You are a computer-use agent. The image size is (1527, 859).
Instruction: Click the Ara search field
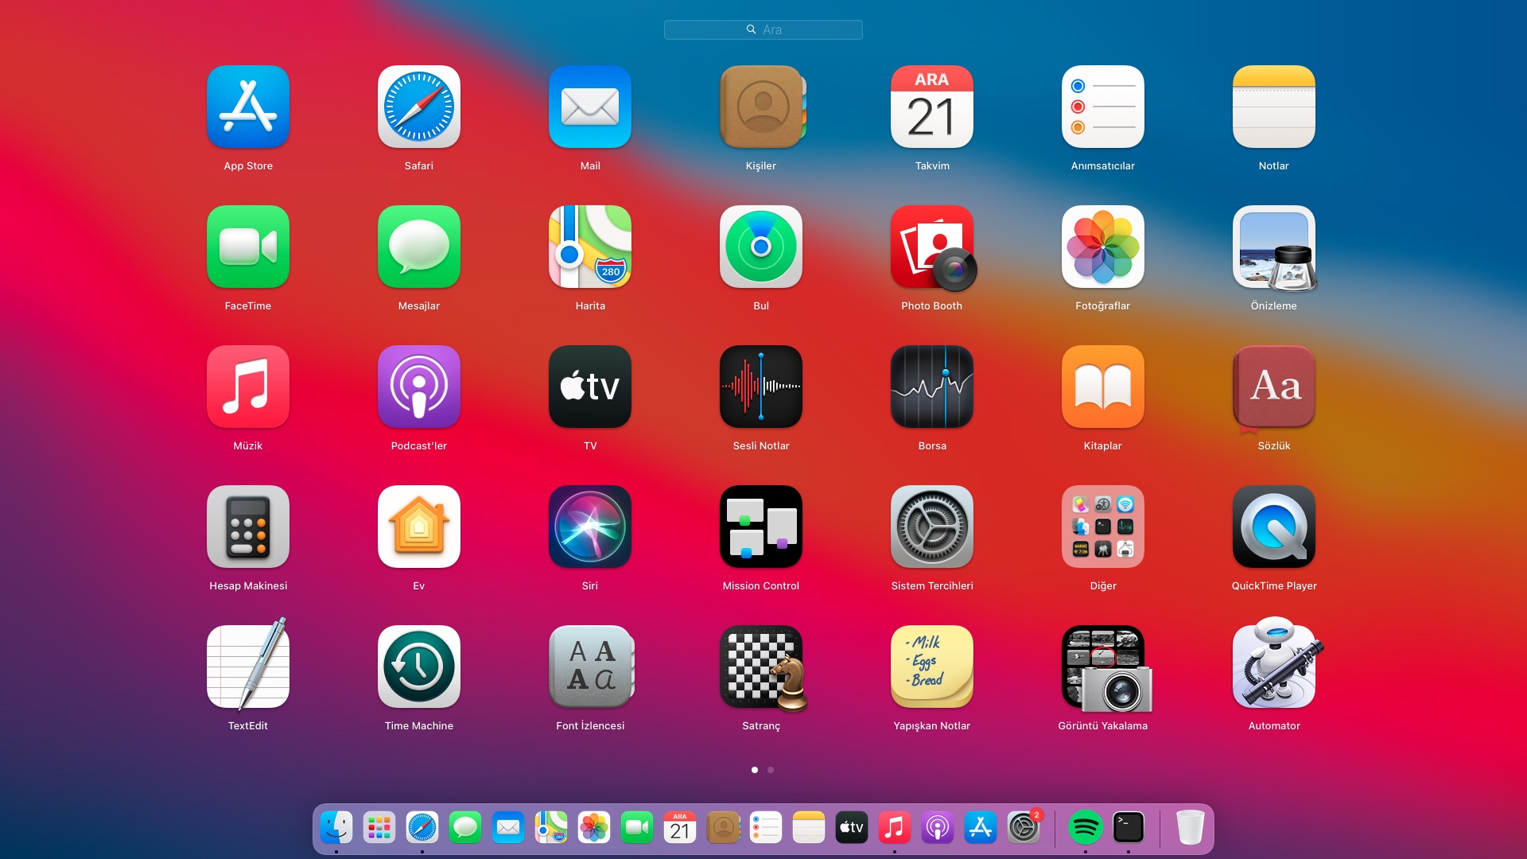coord(763,30)
